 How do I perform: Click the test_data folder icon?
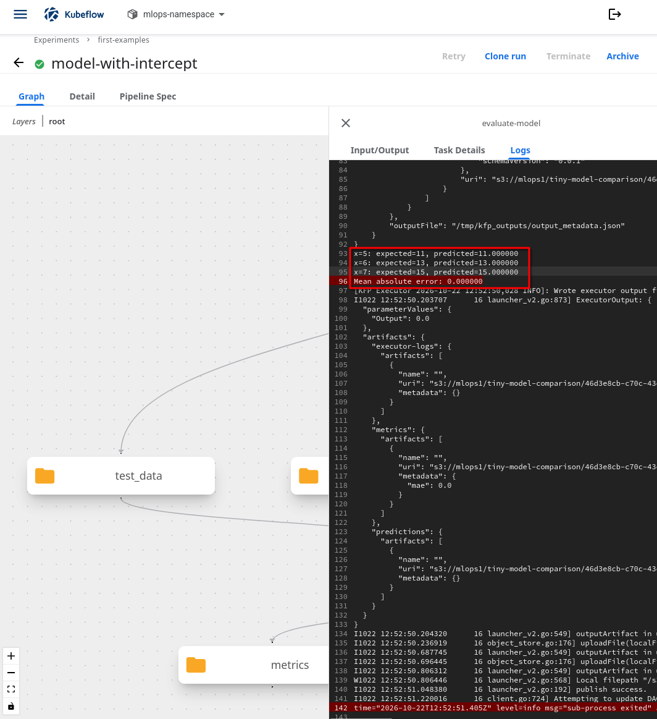tap(45, 476)
